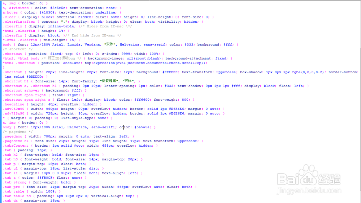Click url(about:blank) in the background-image
361x203 pixels.
(x=143, y=59)
